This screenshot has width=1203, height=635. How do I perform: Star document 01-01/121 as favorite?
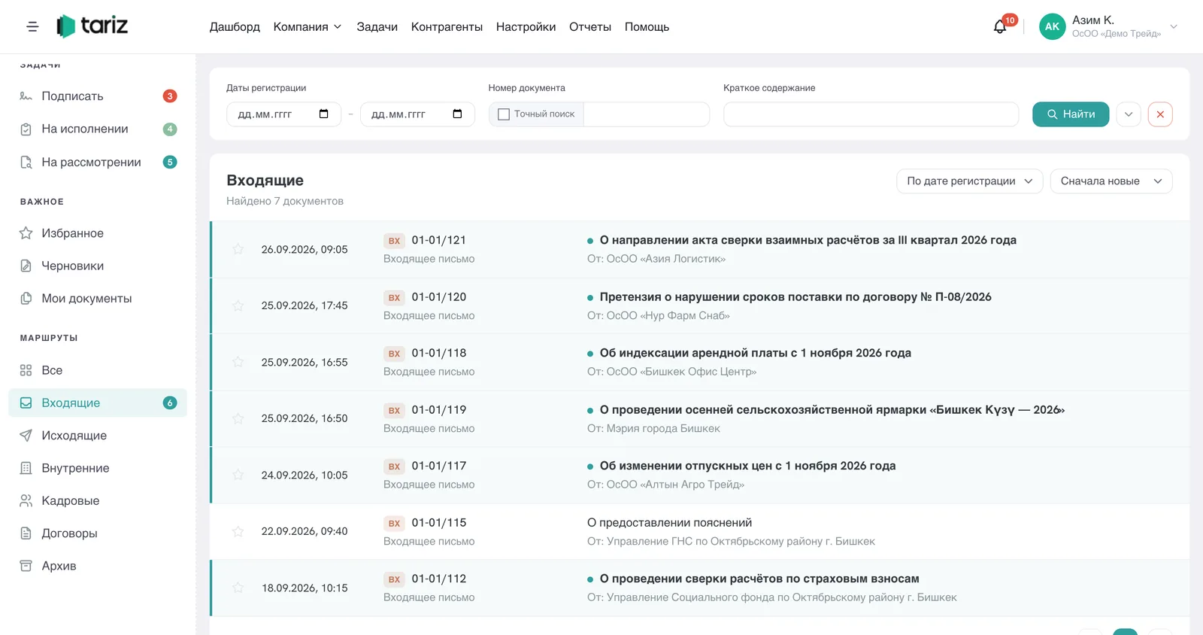coord(238,249)
